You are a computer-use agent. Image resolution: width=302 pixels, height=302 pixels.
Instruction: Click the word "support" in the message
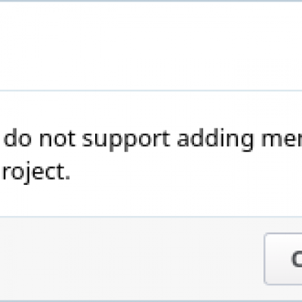(126, 139)
